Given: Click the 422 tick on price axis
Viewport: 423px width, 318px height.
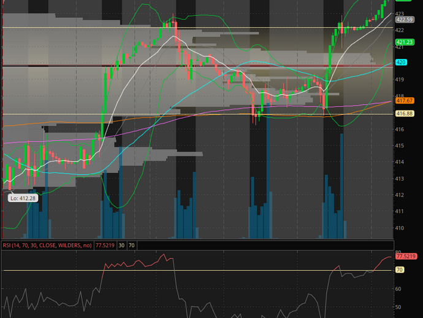Looking at the screenshot, I should pos(399,30).
